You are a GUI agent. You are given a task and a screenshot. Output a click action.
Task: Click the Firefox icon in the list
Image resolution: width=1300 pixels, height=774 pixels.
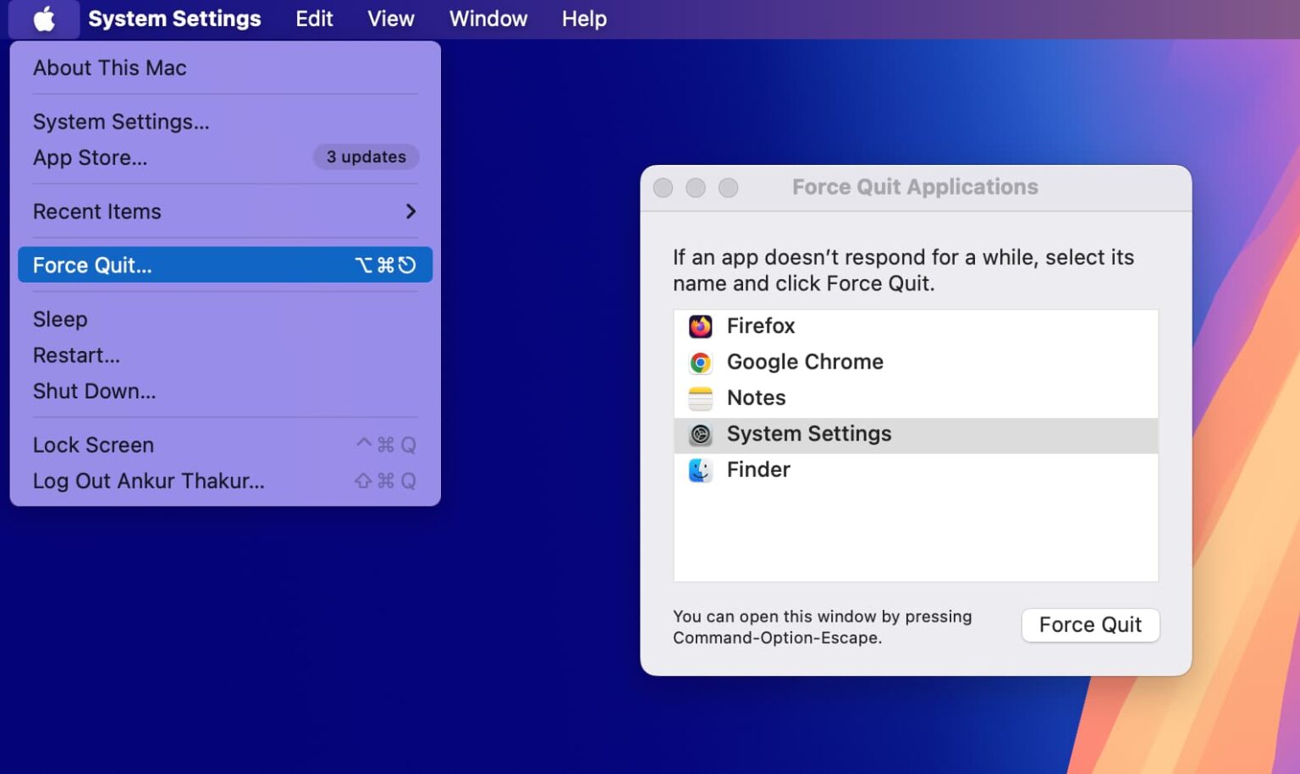[700, 327]
